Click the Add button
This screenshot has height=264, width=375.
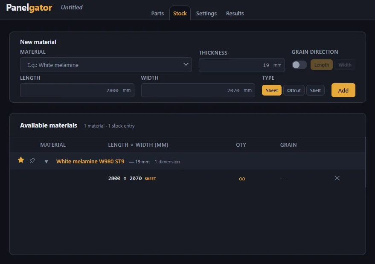[343, 90]
